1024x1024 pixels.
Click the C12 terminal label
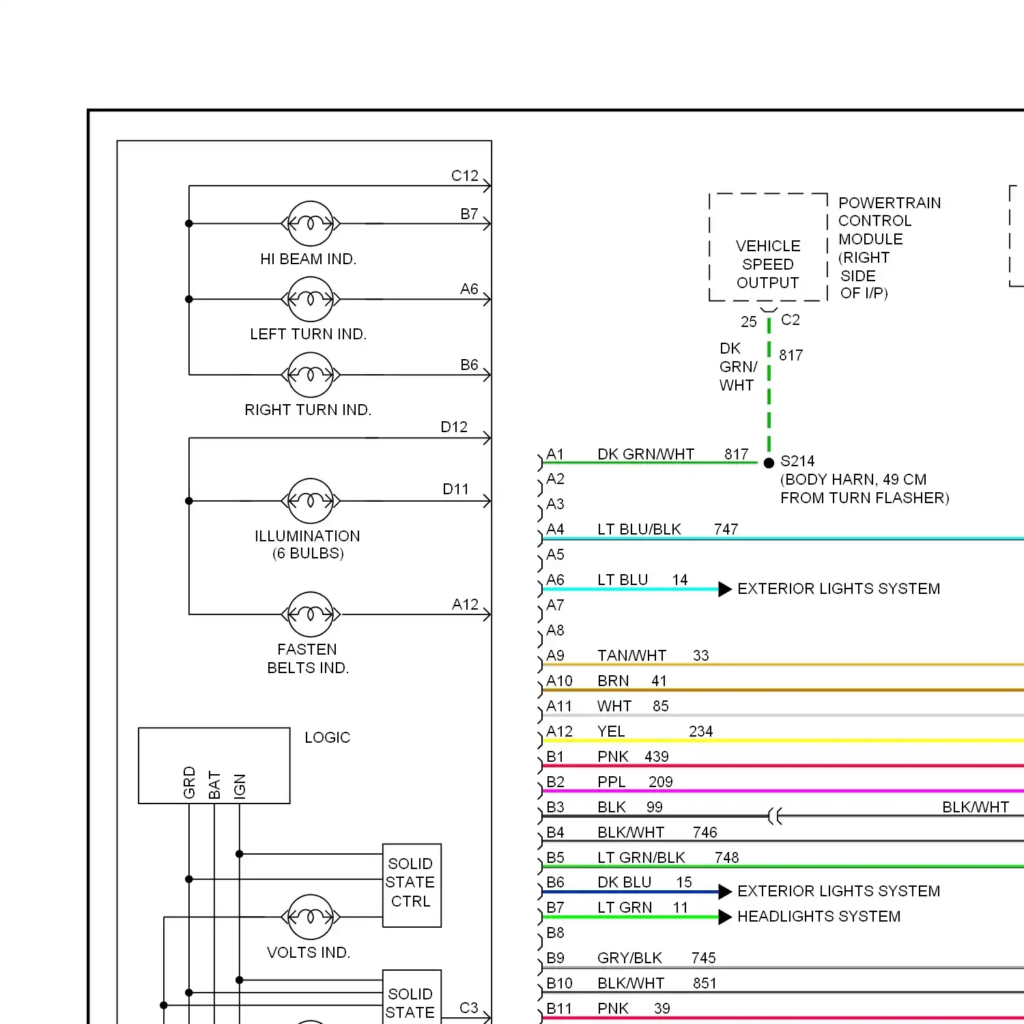point(465,176)
